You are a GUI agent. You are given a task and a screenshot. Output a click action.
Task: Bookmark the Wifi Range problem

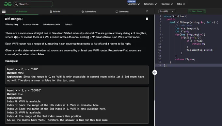click(21, 19)
